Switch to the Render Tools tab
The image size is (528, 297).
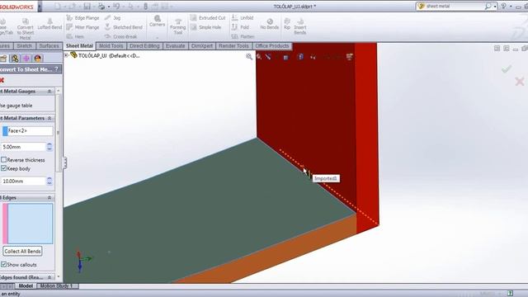(x=233, y=46)
